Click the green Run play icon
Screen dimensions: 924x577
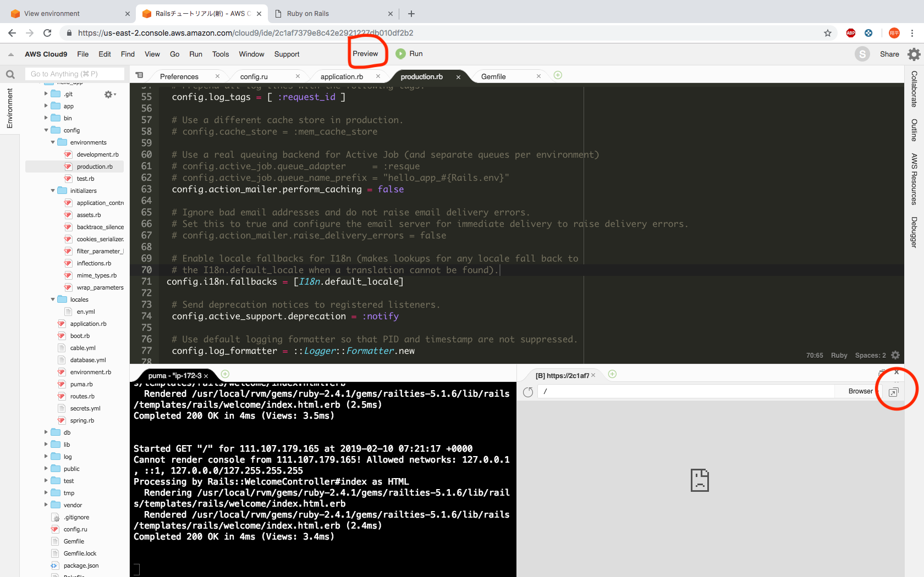click(400, 54)
